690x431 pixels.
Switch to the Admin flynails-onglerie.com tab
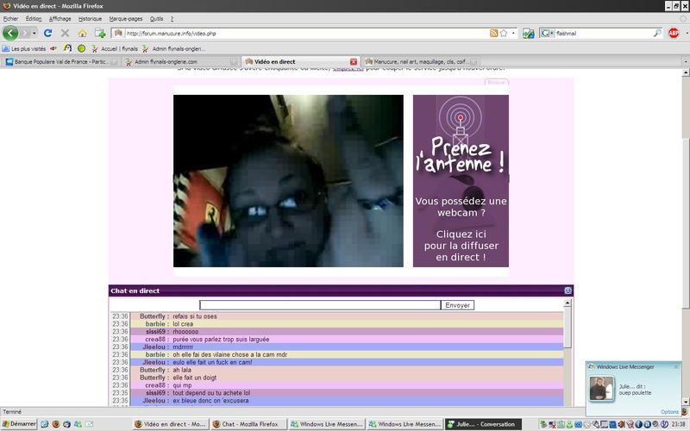(179, 61)
